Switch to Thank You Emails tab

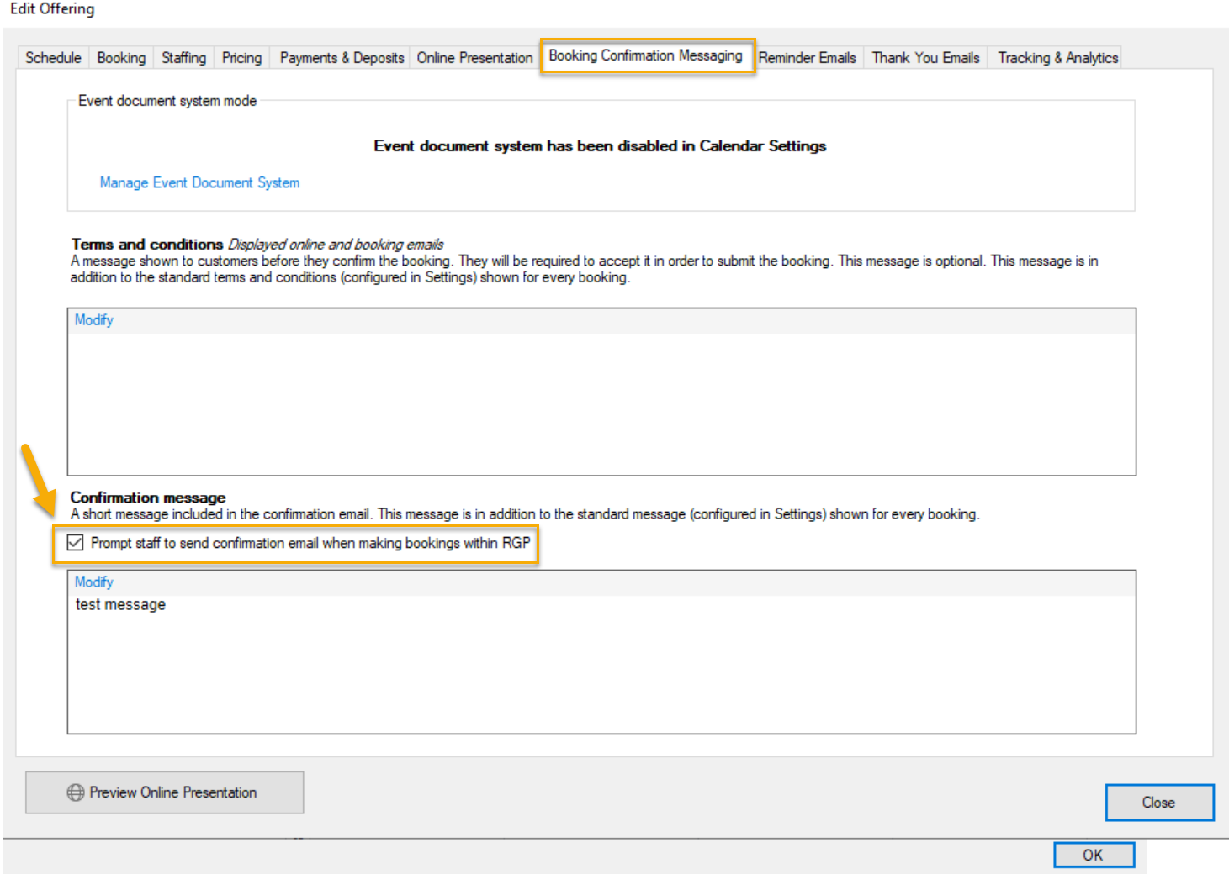tap(925, 58)
